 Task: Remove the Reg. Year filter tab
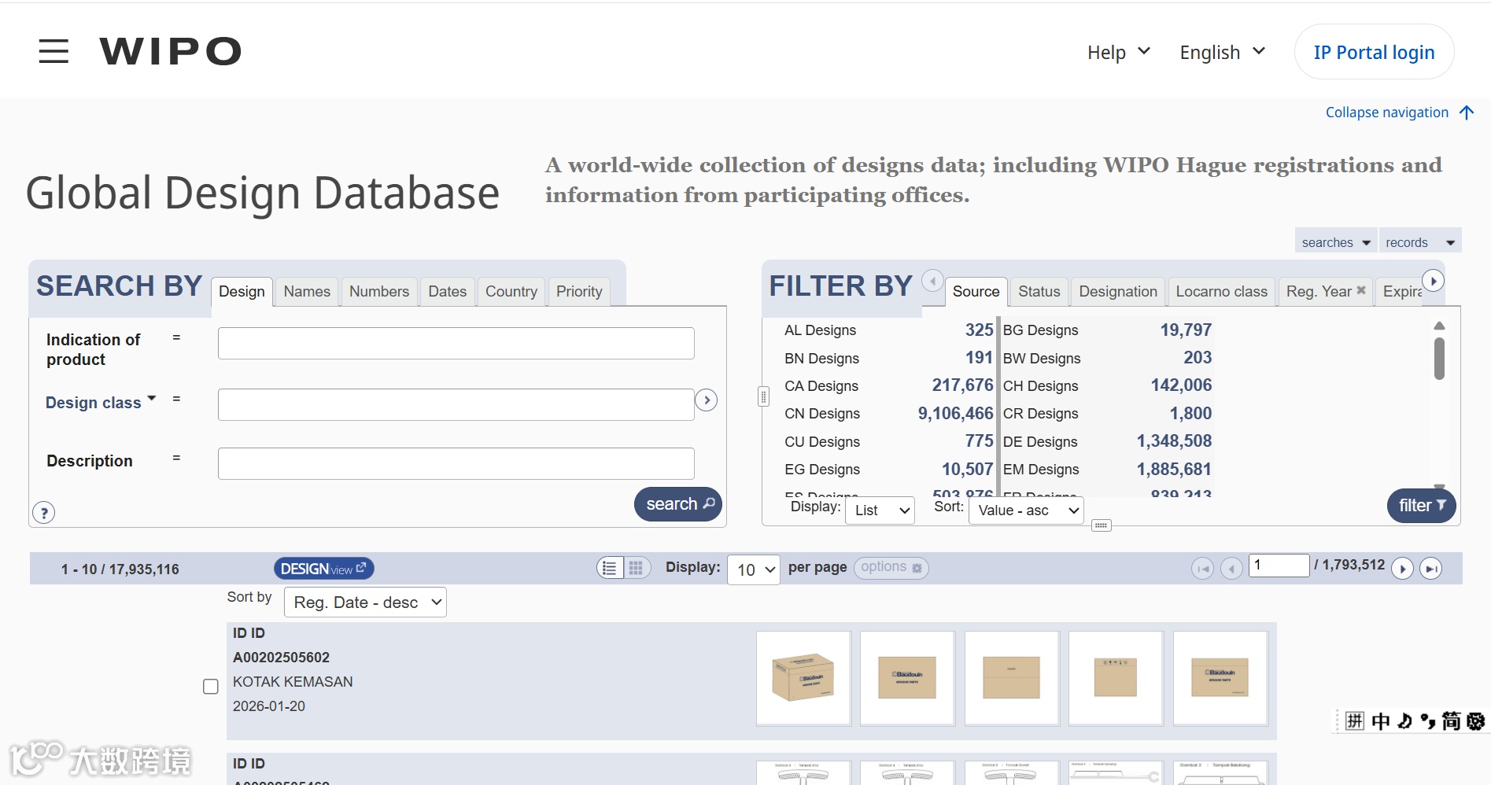pos(1361,290)
